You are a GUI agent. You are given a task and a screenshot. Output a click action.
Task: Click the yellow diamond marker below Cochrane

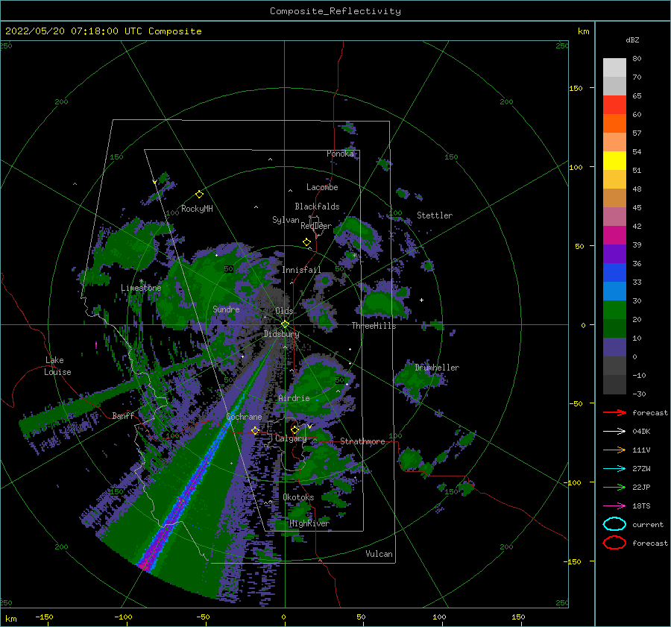click(x=256, y=430)
